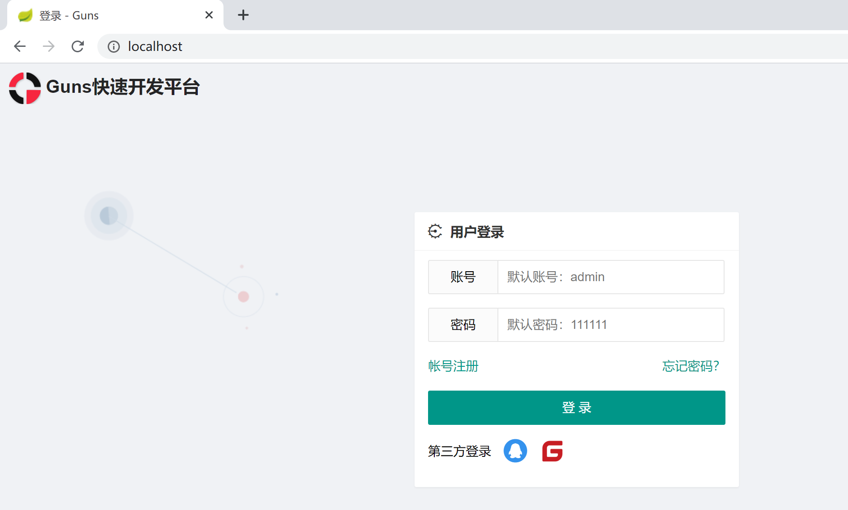This screenshot has width=848, height=510.
Task: Focus the account input field (默认账号 admin)
Action: tap(611, 277)
